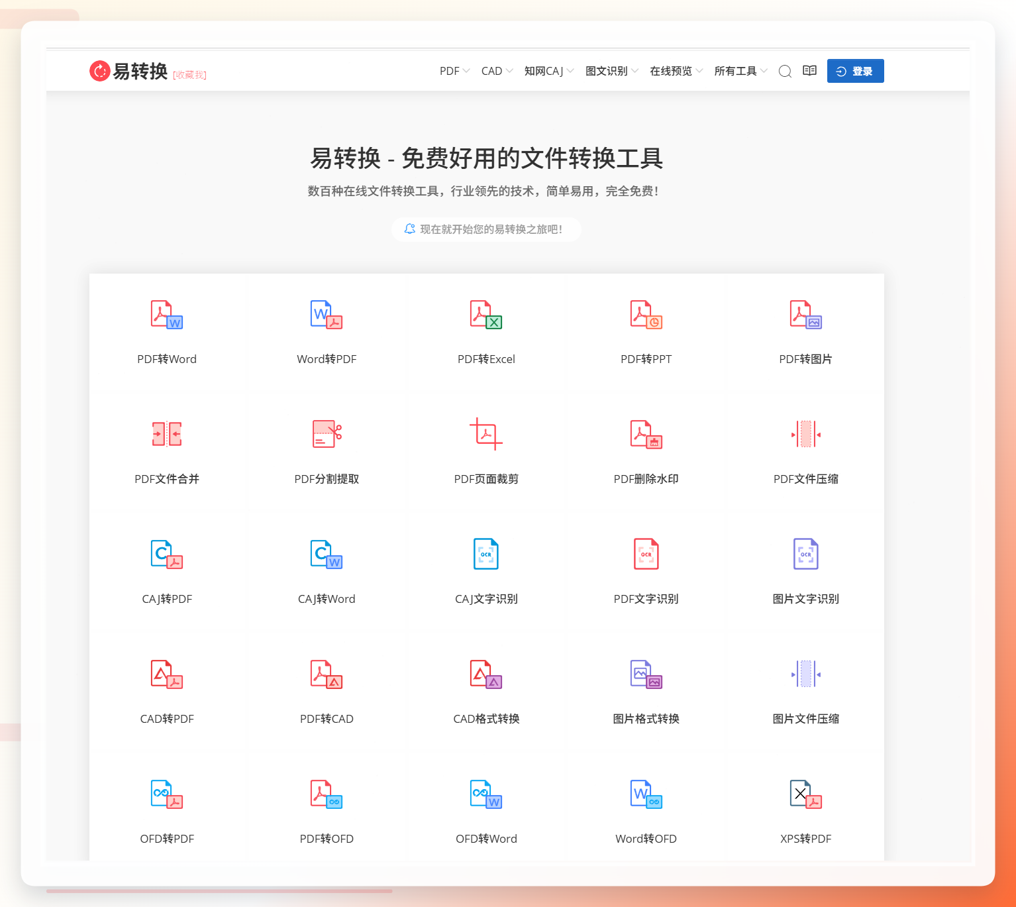Click the 图片格式转换 text label
Image resolution: width=1016 pixels, height=907 pixels.
[x=646, y=719]
